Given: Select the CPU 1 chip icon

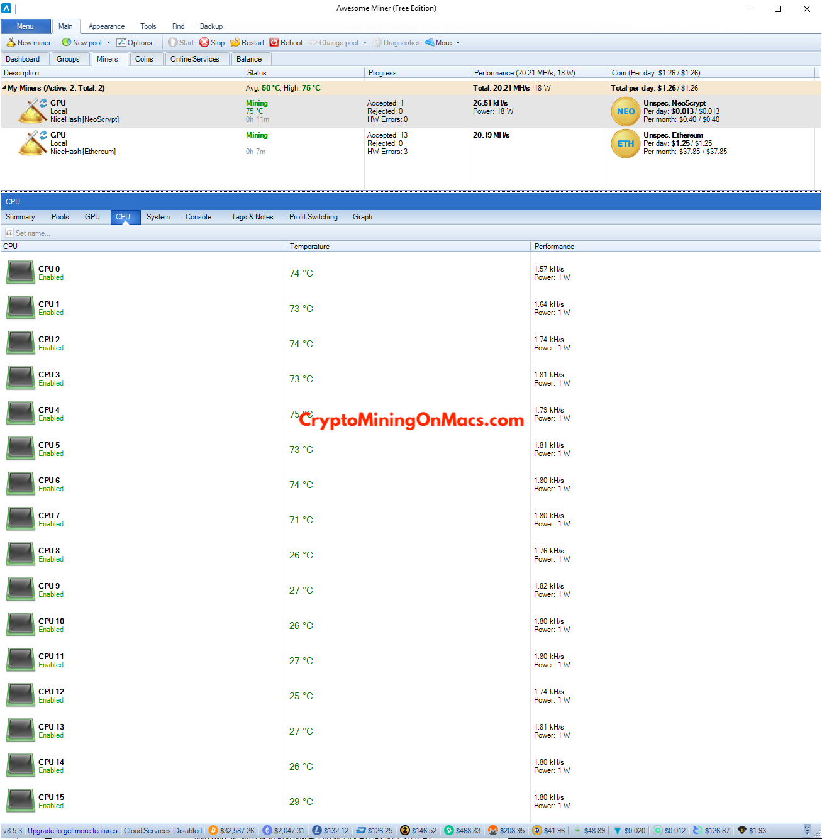Looking at the screenshot, I should point(21,308).
